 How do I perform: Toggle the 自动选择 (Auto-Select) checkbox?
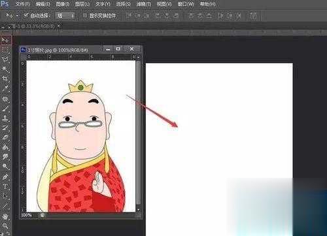click(x=26, y=15)
